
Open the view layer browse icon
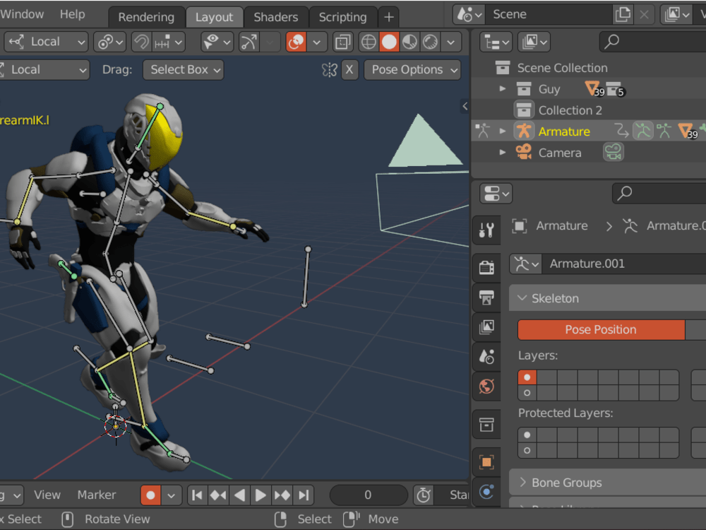pos(677,14)
